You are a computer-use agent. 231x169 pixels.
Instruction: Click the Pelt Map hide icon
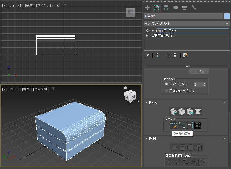coord(198,112)
